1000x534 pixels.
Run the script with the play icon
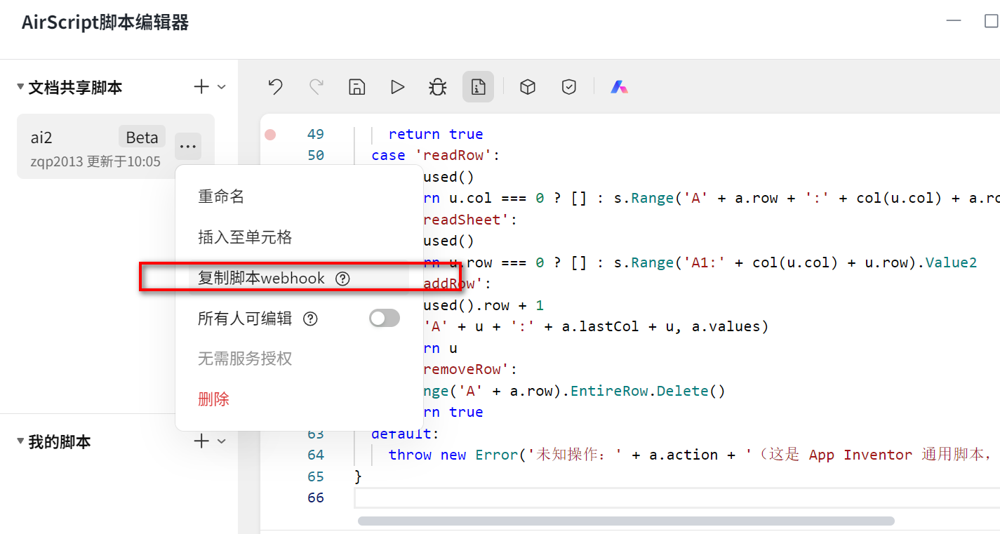pyautogui.click(x=398, y=87)
